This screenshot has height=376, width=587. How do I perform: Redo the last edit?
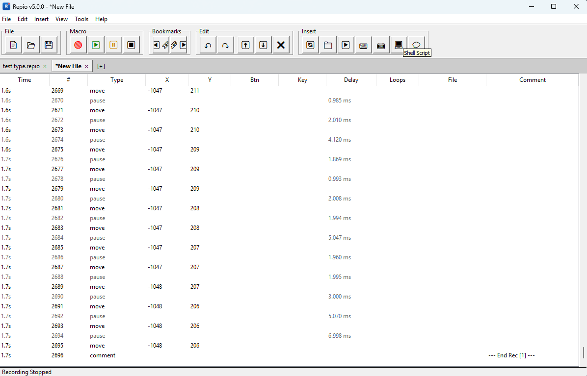[x=225, y=45]
